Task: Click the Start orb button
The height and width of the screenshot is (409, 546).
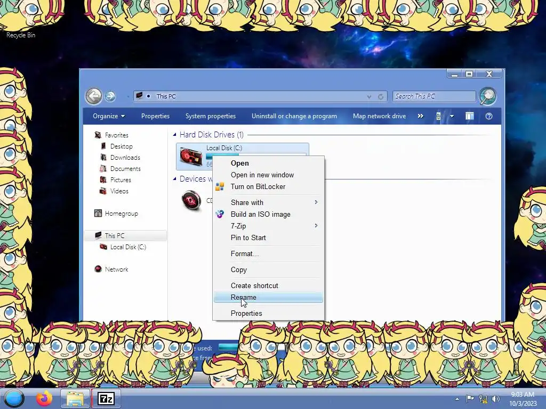Action: tap(13, 398)
